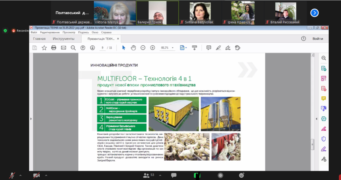The image size is (341, 180).
Task: Collapse the right tools pane arrow
Action: point(316,119)
